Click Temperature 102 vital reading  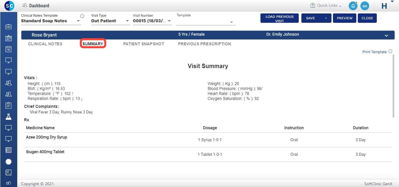(x=51, y=94)
